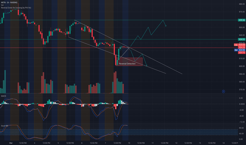Click the MACD −12.00 scale value
Viewport: 246px width, 145px height.
(x=242, y=122)
